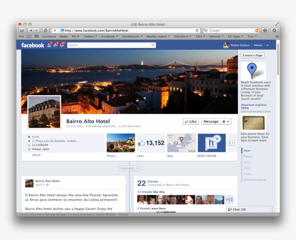
Task: Open the messages icon in Facebook toolbar
Action: point(56,45)
